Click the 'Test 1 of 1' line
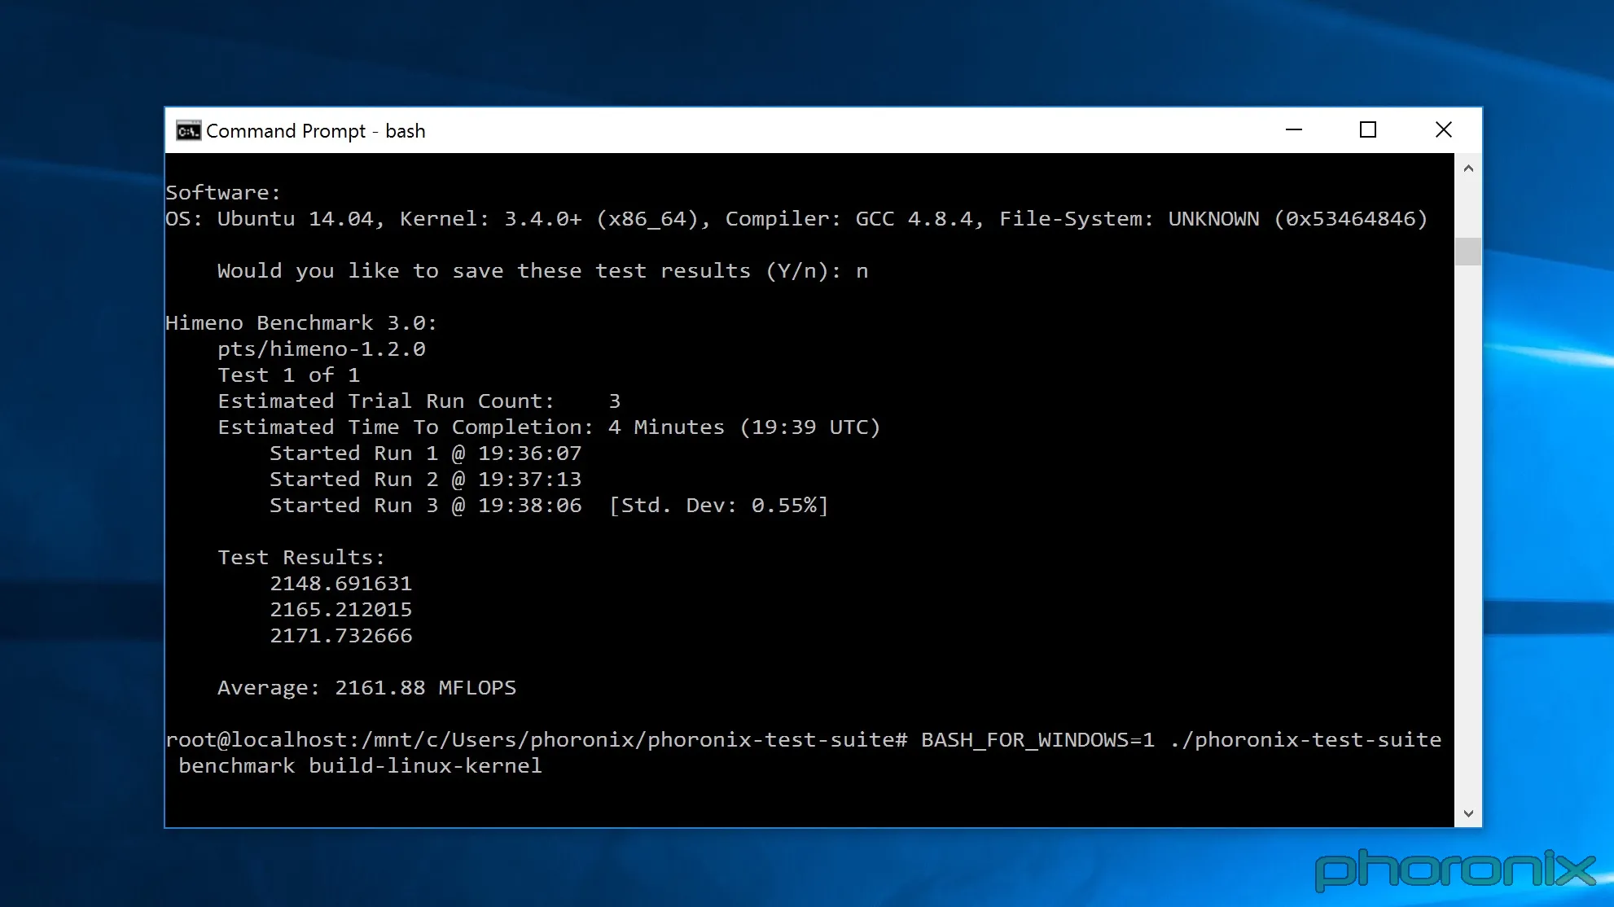 (289, 375)
